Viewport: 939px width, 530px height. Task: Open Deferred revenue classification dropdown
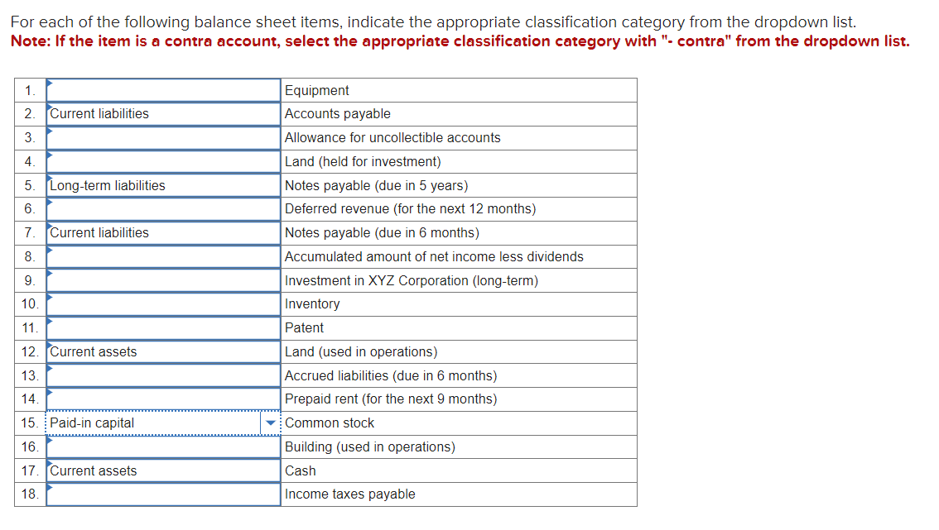[x=161, y=208]
